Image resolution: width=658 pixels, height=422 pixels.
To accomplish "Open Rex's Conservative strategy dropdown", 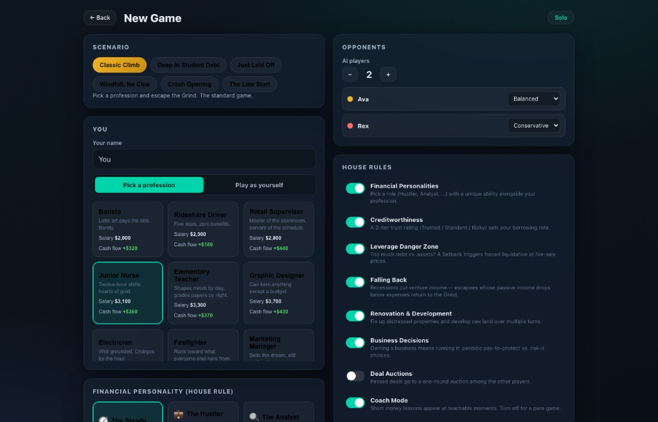I will (534, 126).
